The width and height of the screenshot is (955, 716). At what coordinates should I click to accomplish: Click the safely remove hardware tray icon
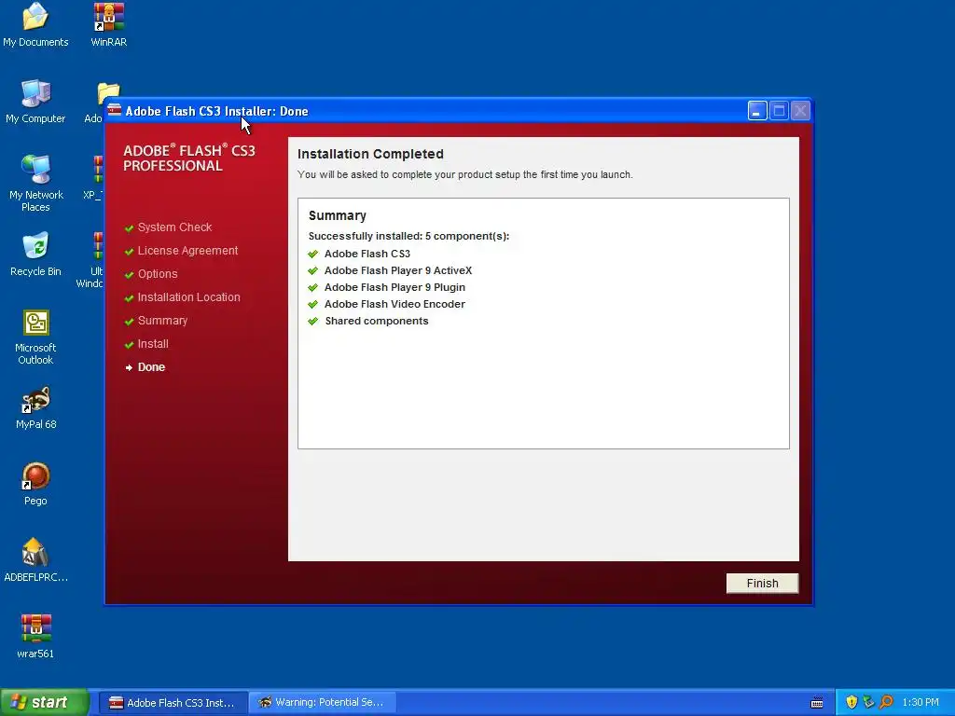(x=868, y=703)
